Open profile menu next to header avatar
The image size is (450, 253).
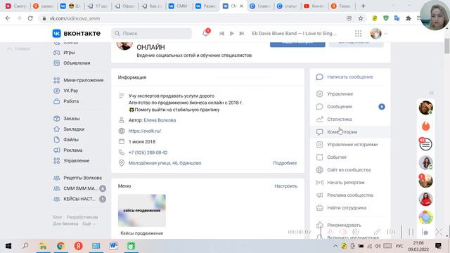(386, 34)
